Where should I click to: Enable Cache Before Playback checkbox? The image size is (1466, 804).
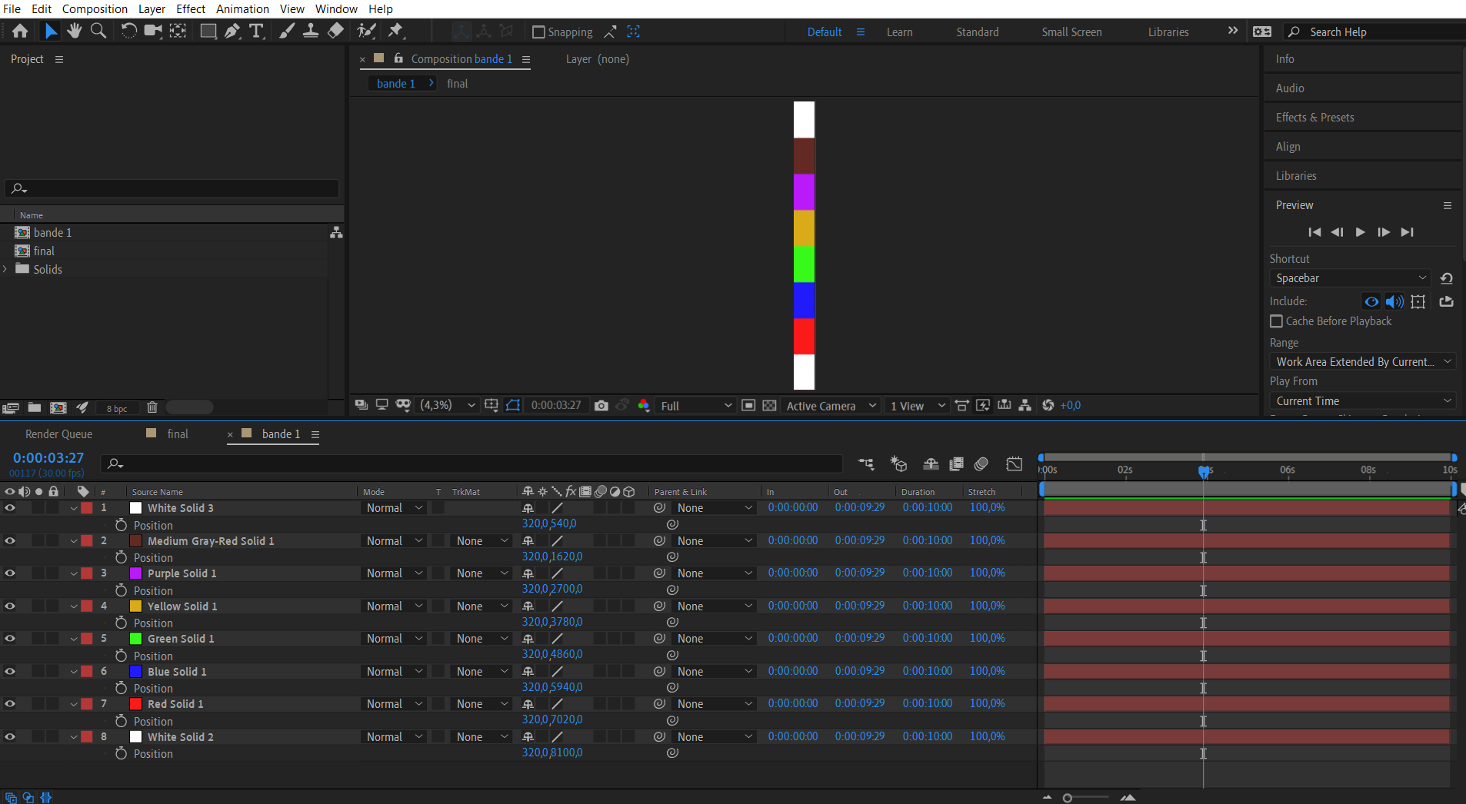tap(1277, 321)
